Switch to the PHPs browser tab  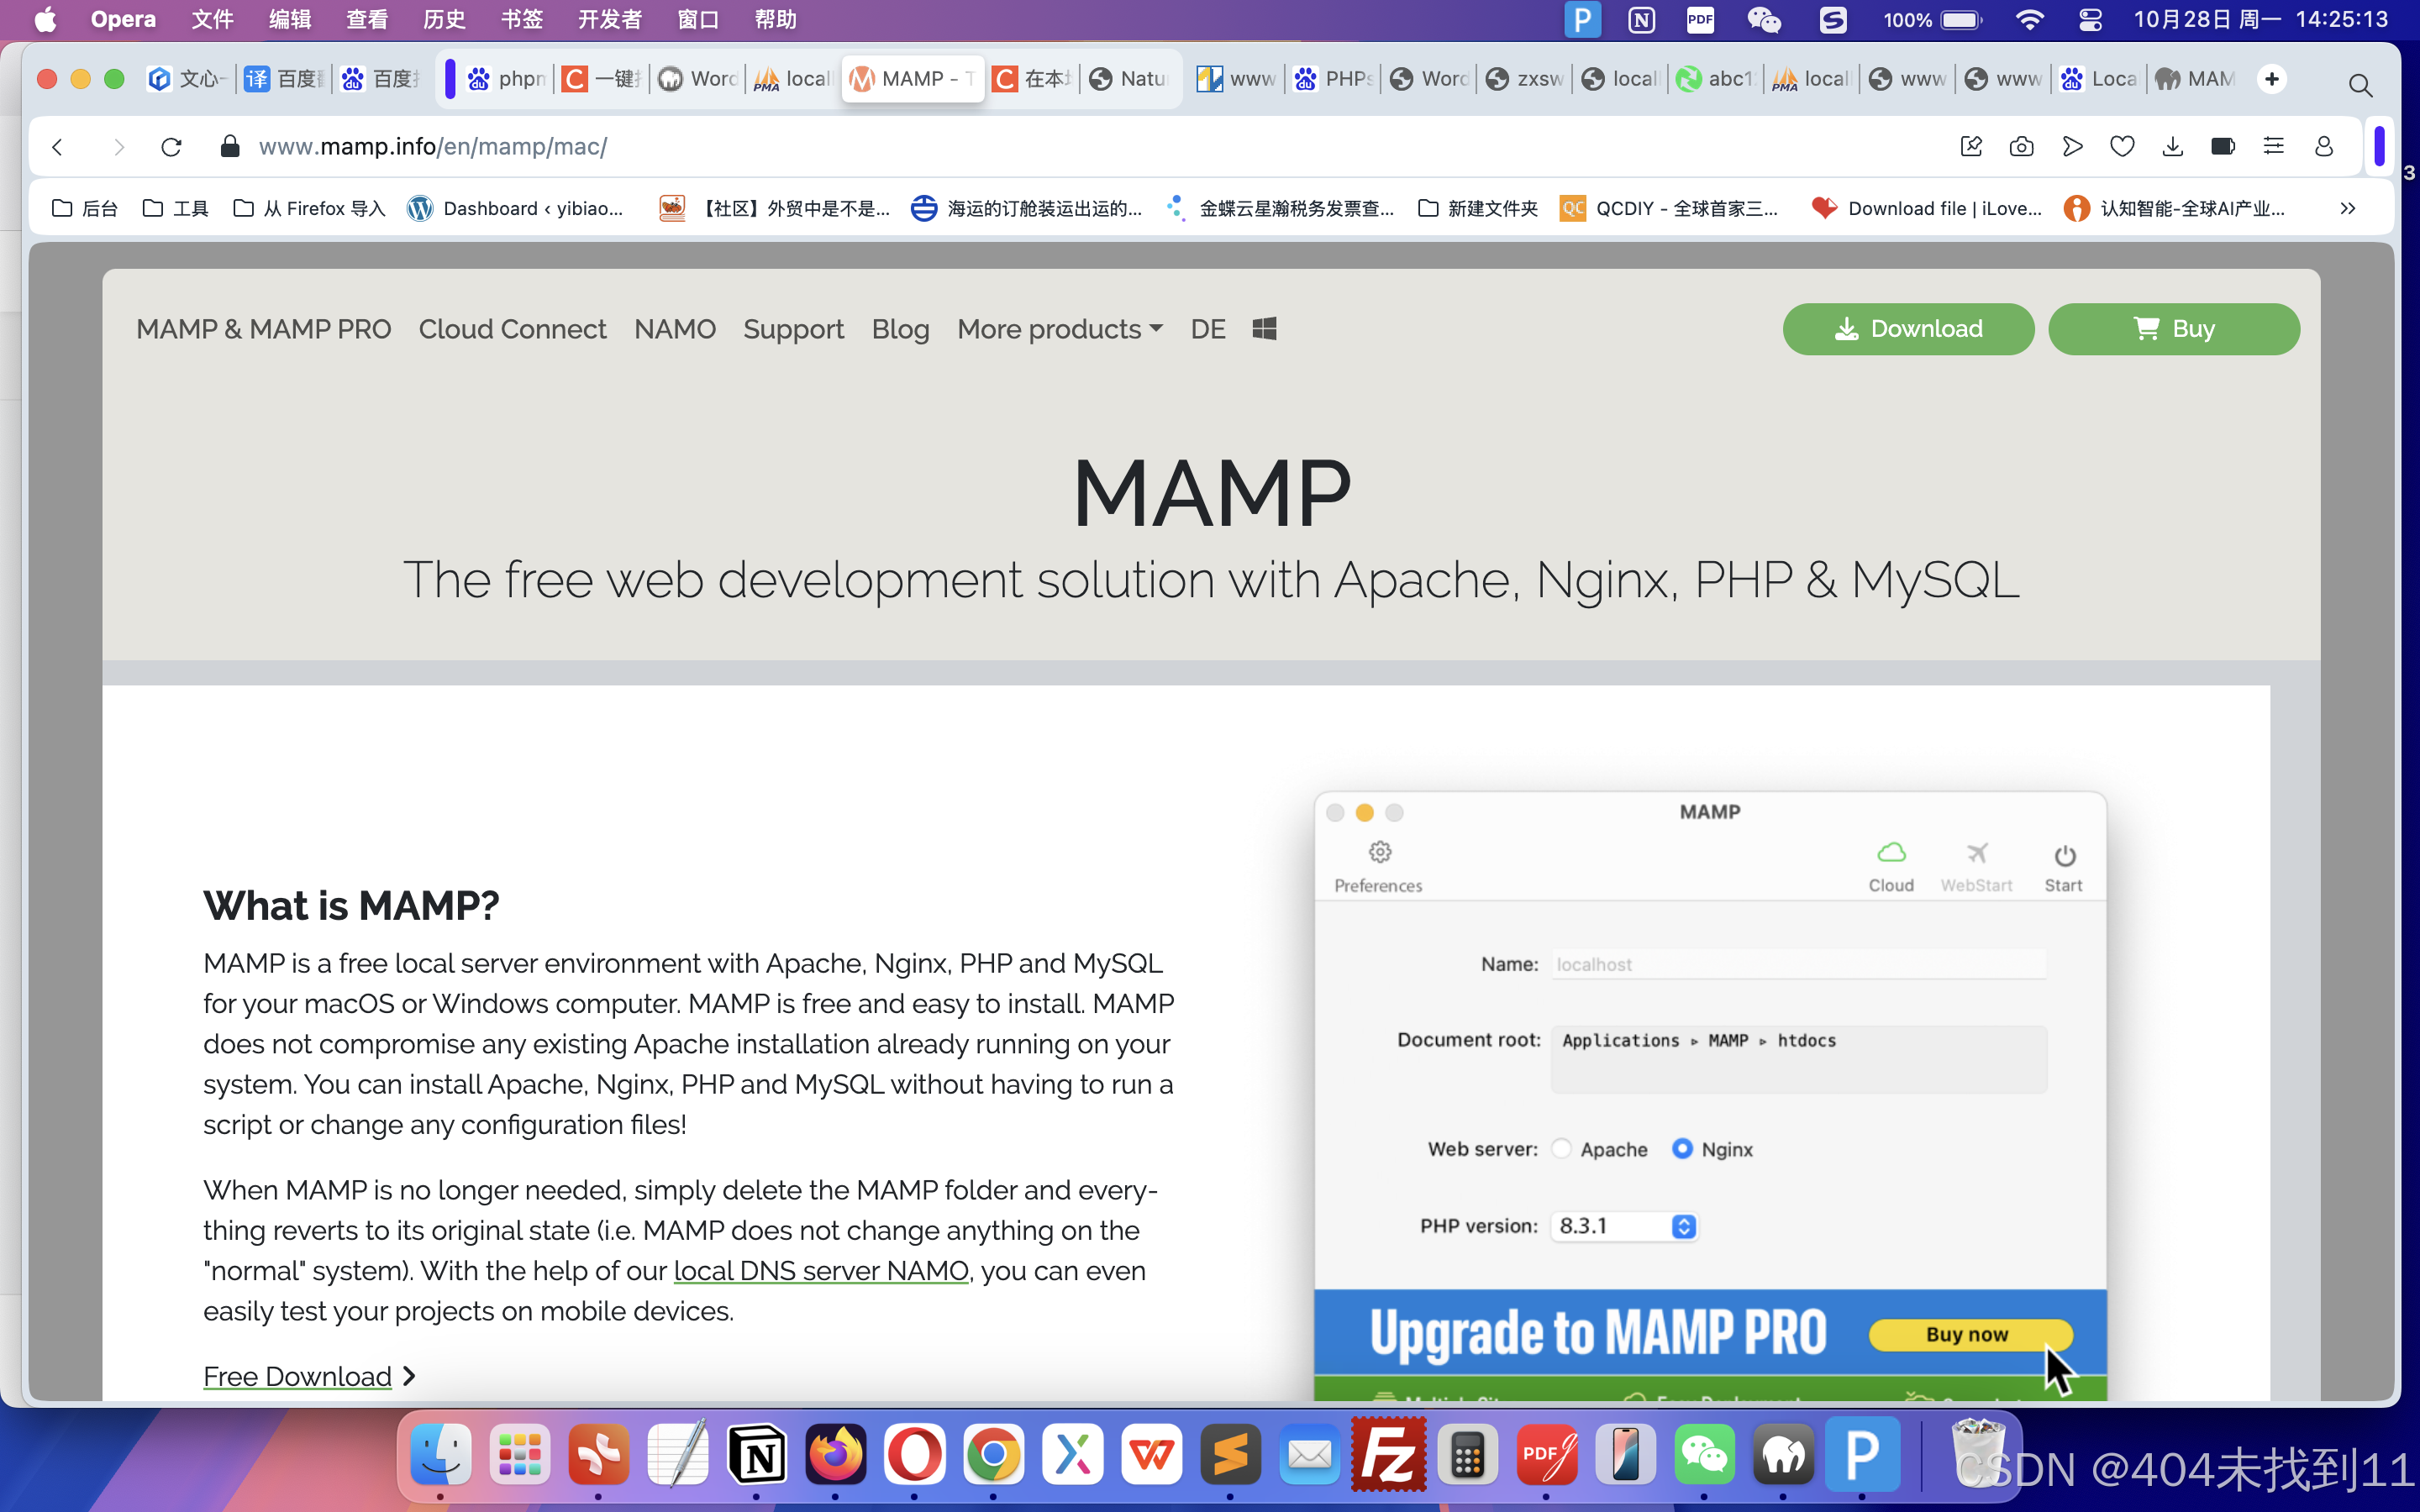[x=1331, y=78]
